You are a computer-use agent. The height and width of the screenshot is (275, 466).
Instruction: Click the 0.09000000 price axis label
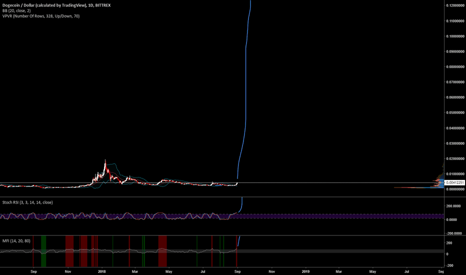tap(455, 51)
